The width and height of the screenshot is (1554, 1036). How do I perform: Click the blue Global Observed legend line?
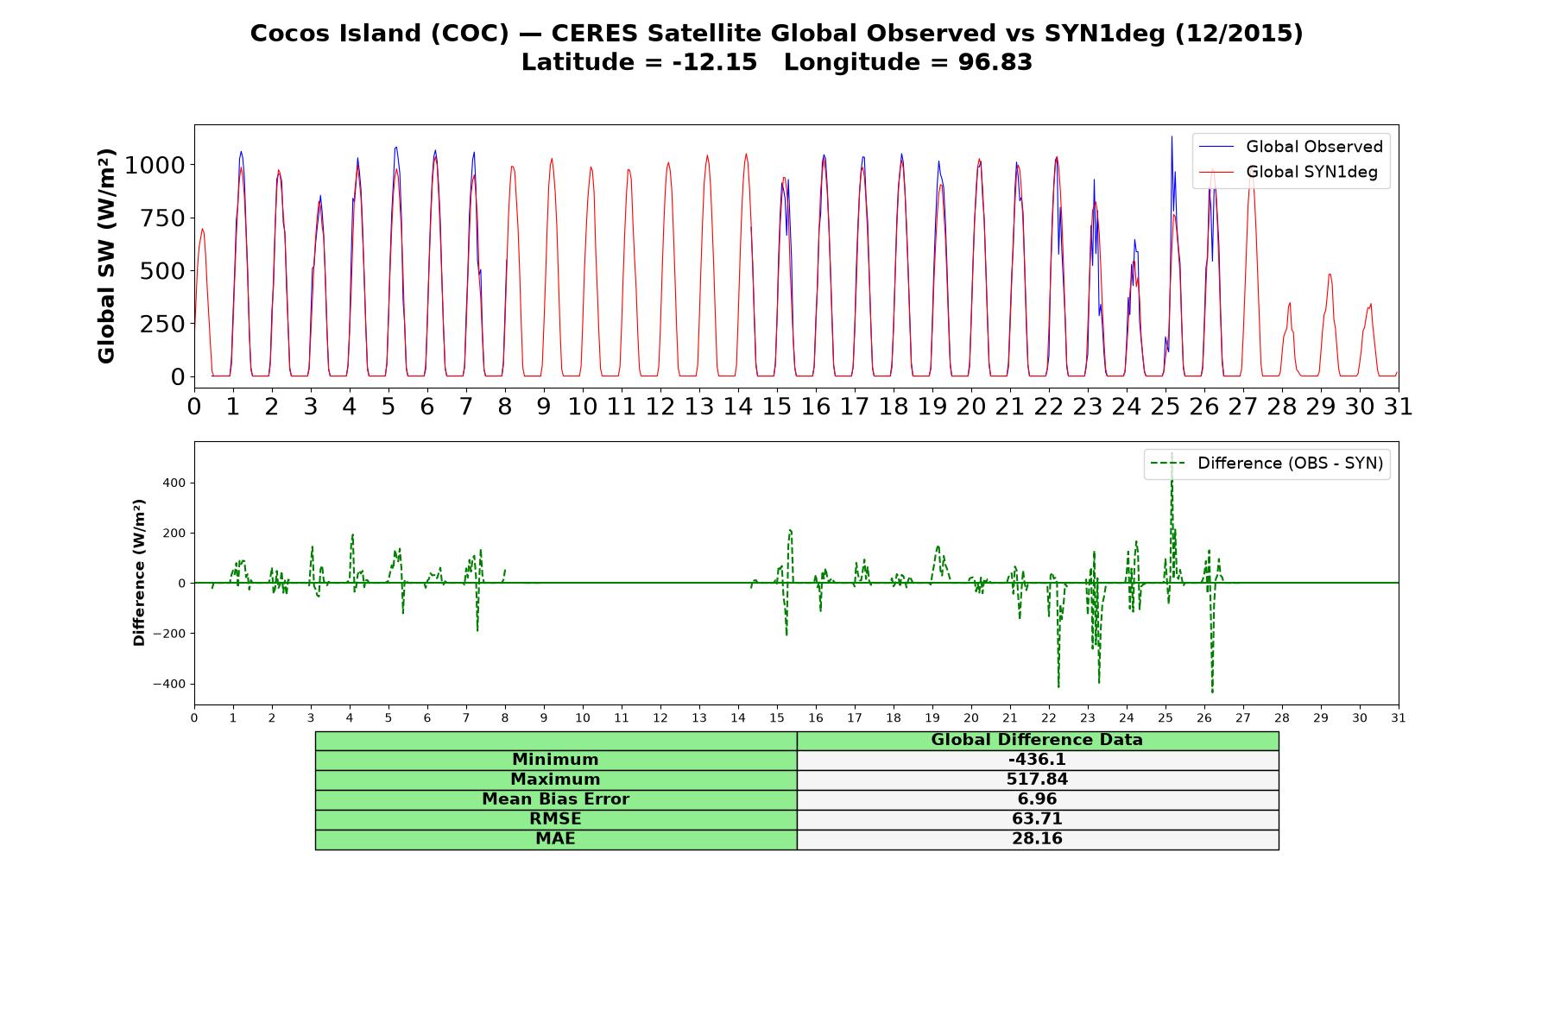[x=1218, y=147]
